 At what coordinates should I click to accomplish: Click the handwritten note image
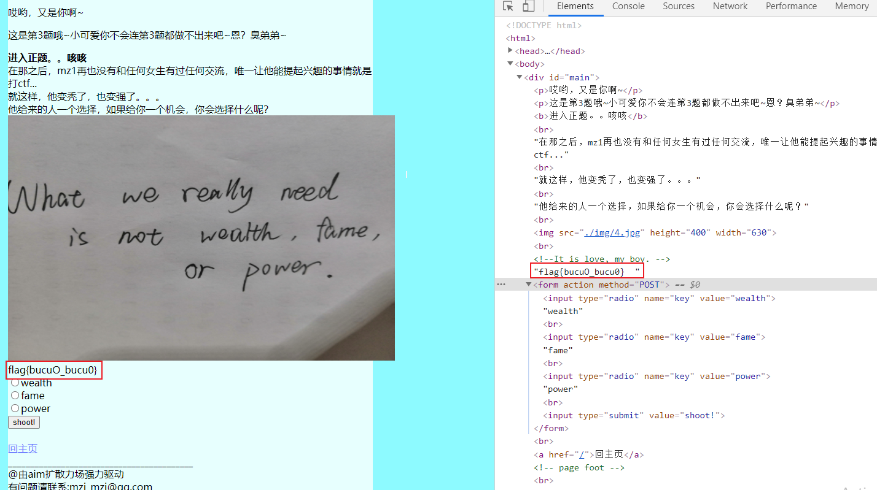(x=201, y=238)
